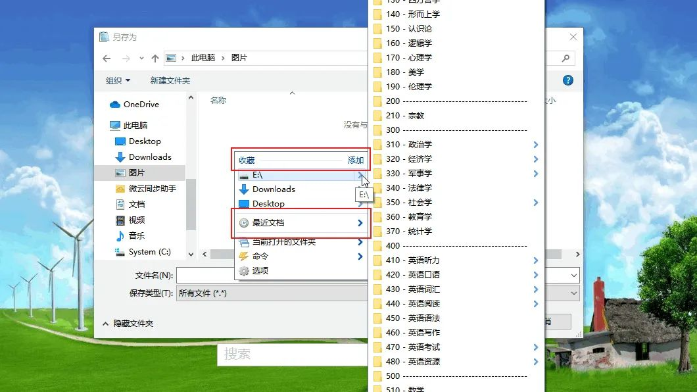The width and height of the screenshot is (697, 392).
Task: Click the 音乐 note icon in sidebar
Action: (120, 235)
